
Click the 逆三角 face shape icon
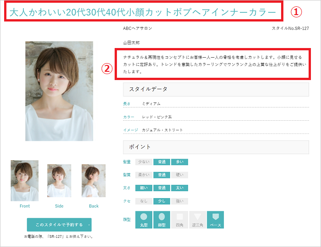click(x=197, y=220)
